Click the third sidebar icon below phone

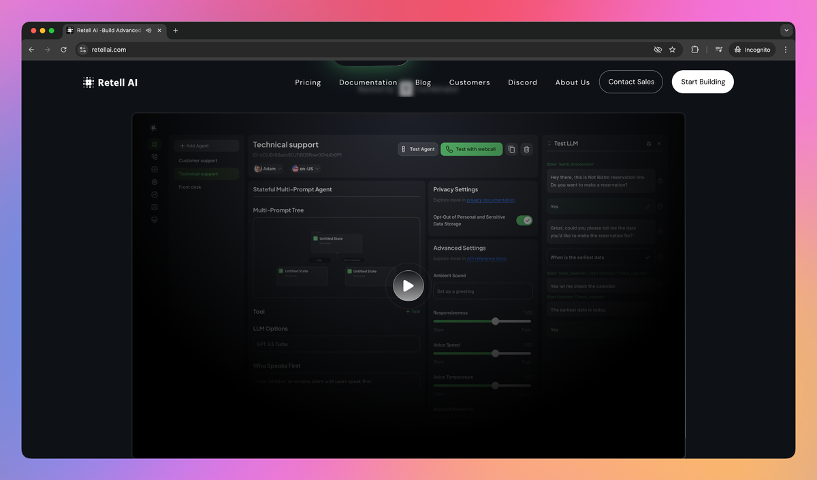[155, 170]
